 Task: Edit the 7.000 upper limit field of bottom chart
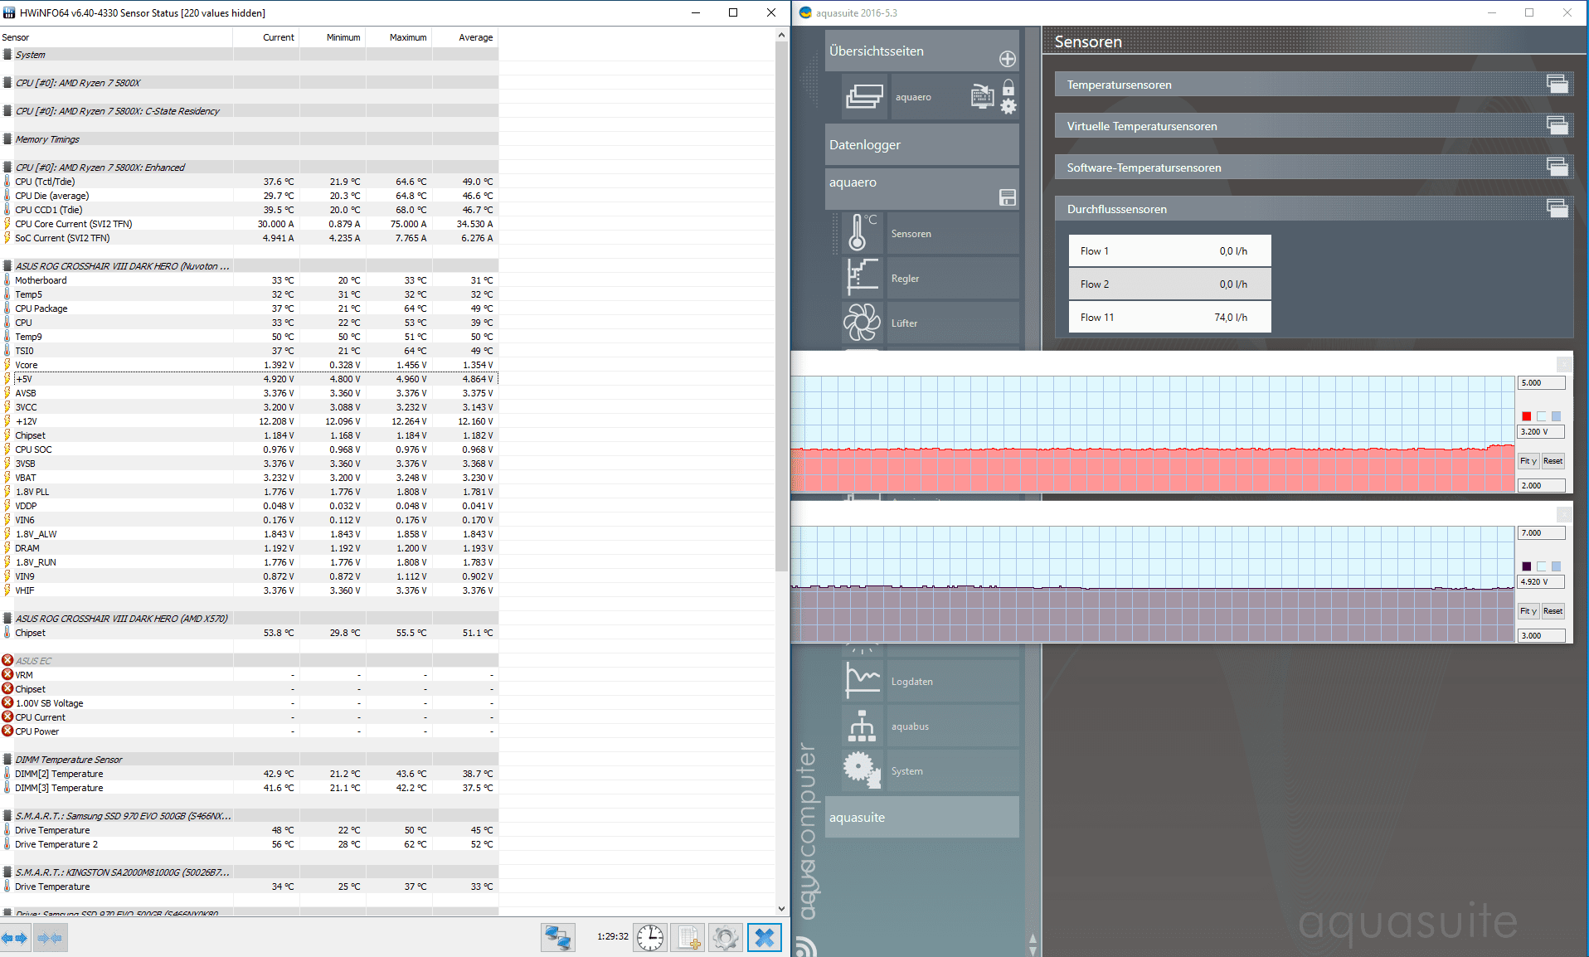pyautogui.click(x=1542, y=533)
